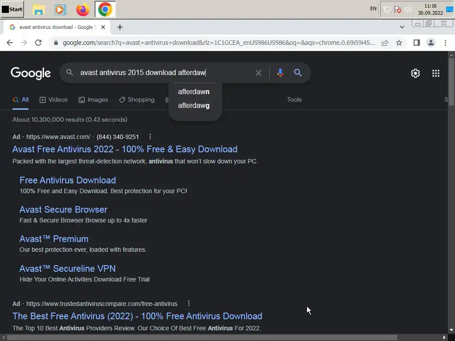Image resolution: width=455 pixels, height=341 pixels.
Task: Click the scroll down arrow
Action: point(451,330)
